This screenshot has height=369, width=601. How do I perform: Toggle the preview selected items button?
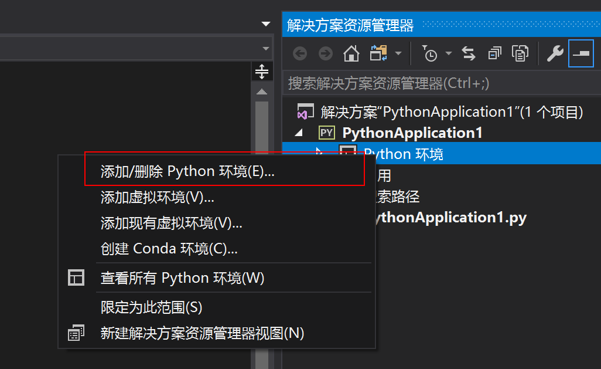coord(581,53)
